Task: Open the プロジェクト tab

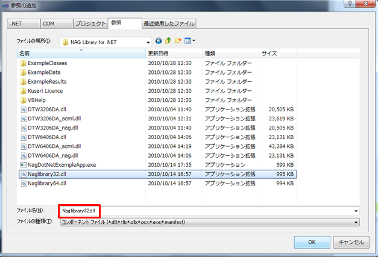Action: click(x=90, y=23)
